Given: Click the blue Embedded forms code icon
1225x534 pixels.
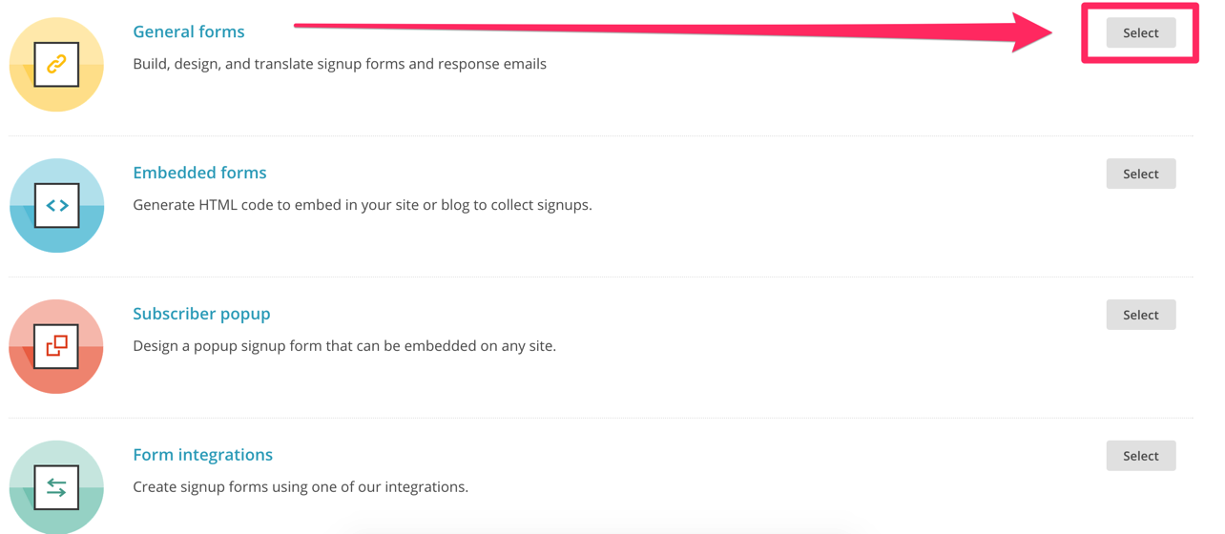Looking at the screenshot, I should (x=56, y=205).
